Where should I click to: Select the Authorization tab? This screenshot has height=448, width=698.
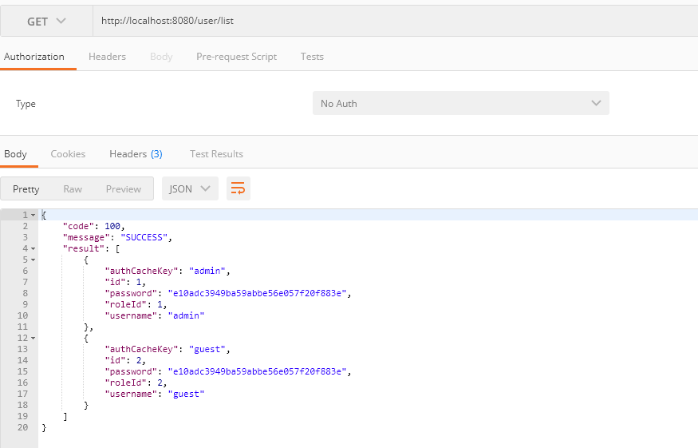pos(34,57)
